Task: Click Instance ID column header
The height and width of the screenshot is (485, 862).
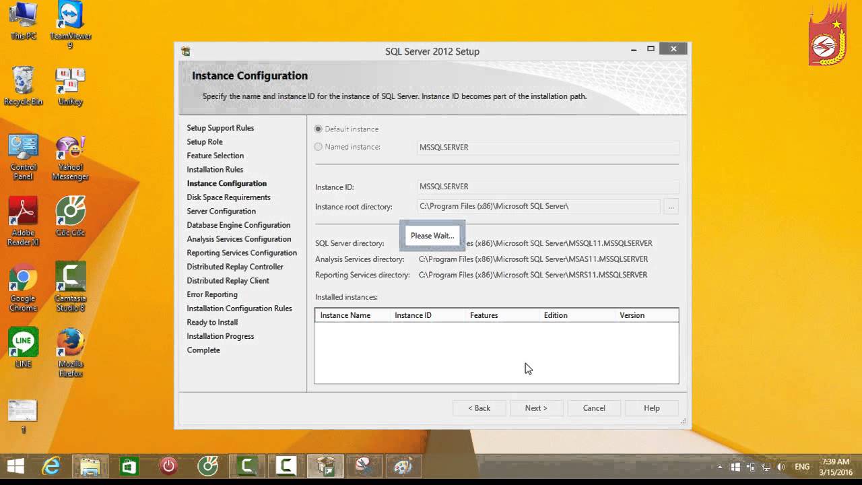Action: click(x=427, y=315)
